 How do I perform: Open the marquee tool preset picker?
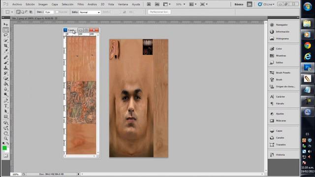point(9,12)
